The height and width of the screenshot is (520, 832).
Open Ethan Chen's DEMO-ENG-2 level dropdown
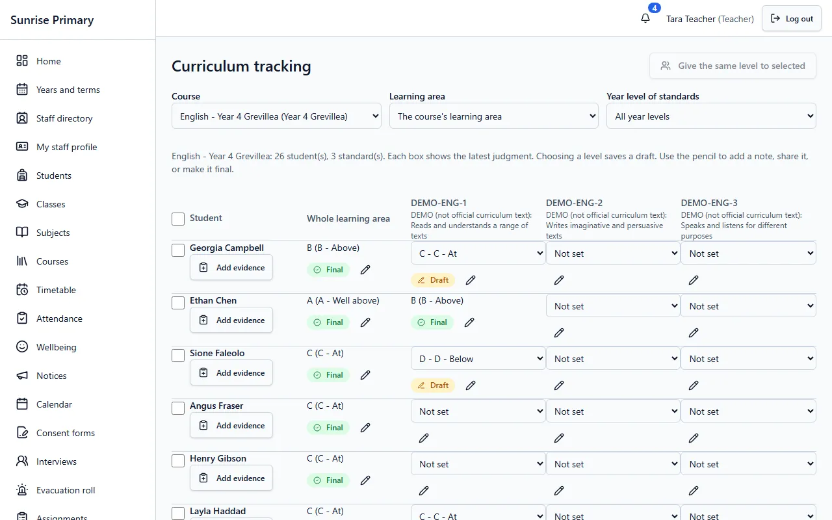point(613,306)
